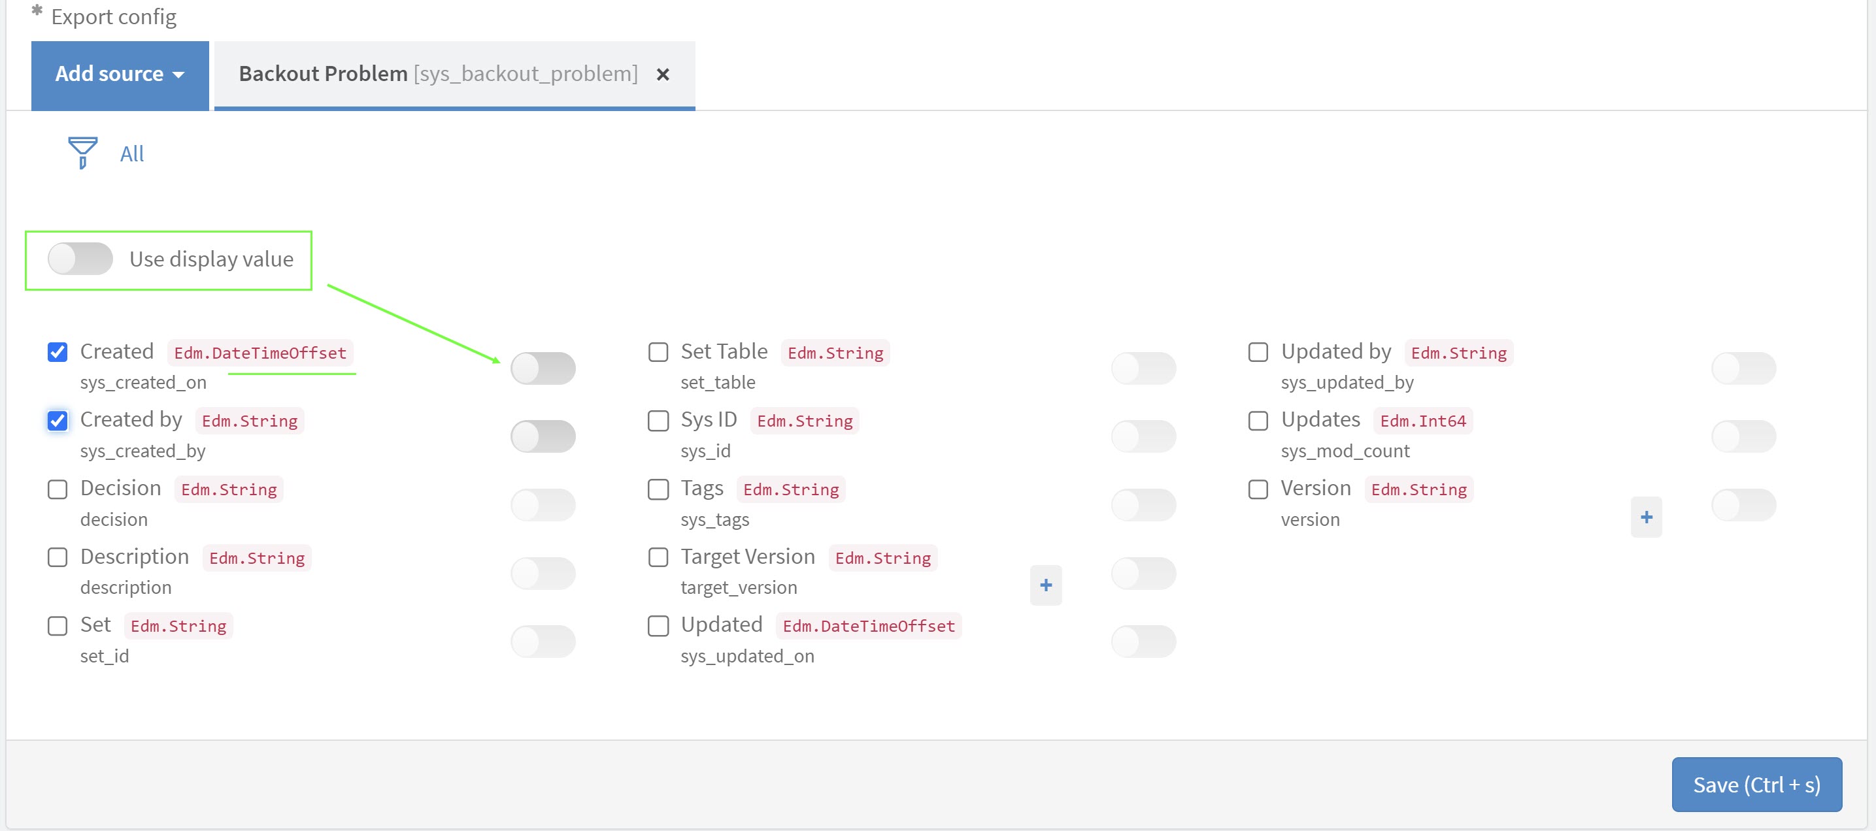
Task: Click plus icon next to Version field
Action: [x=1645, y=517]
